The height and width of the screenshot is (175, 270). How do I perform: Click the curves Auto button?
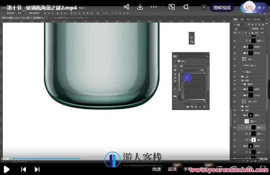(x=202, y=70)
